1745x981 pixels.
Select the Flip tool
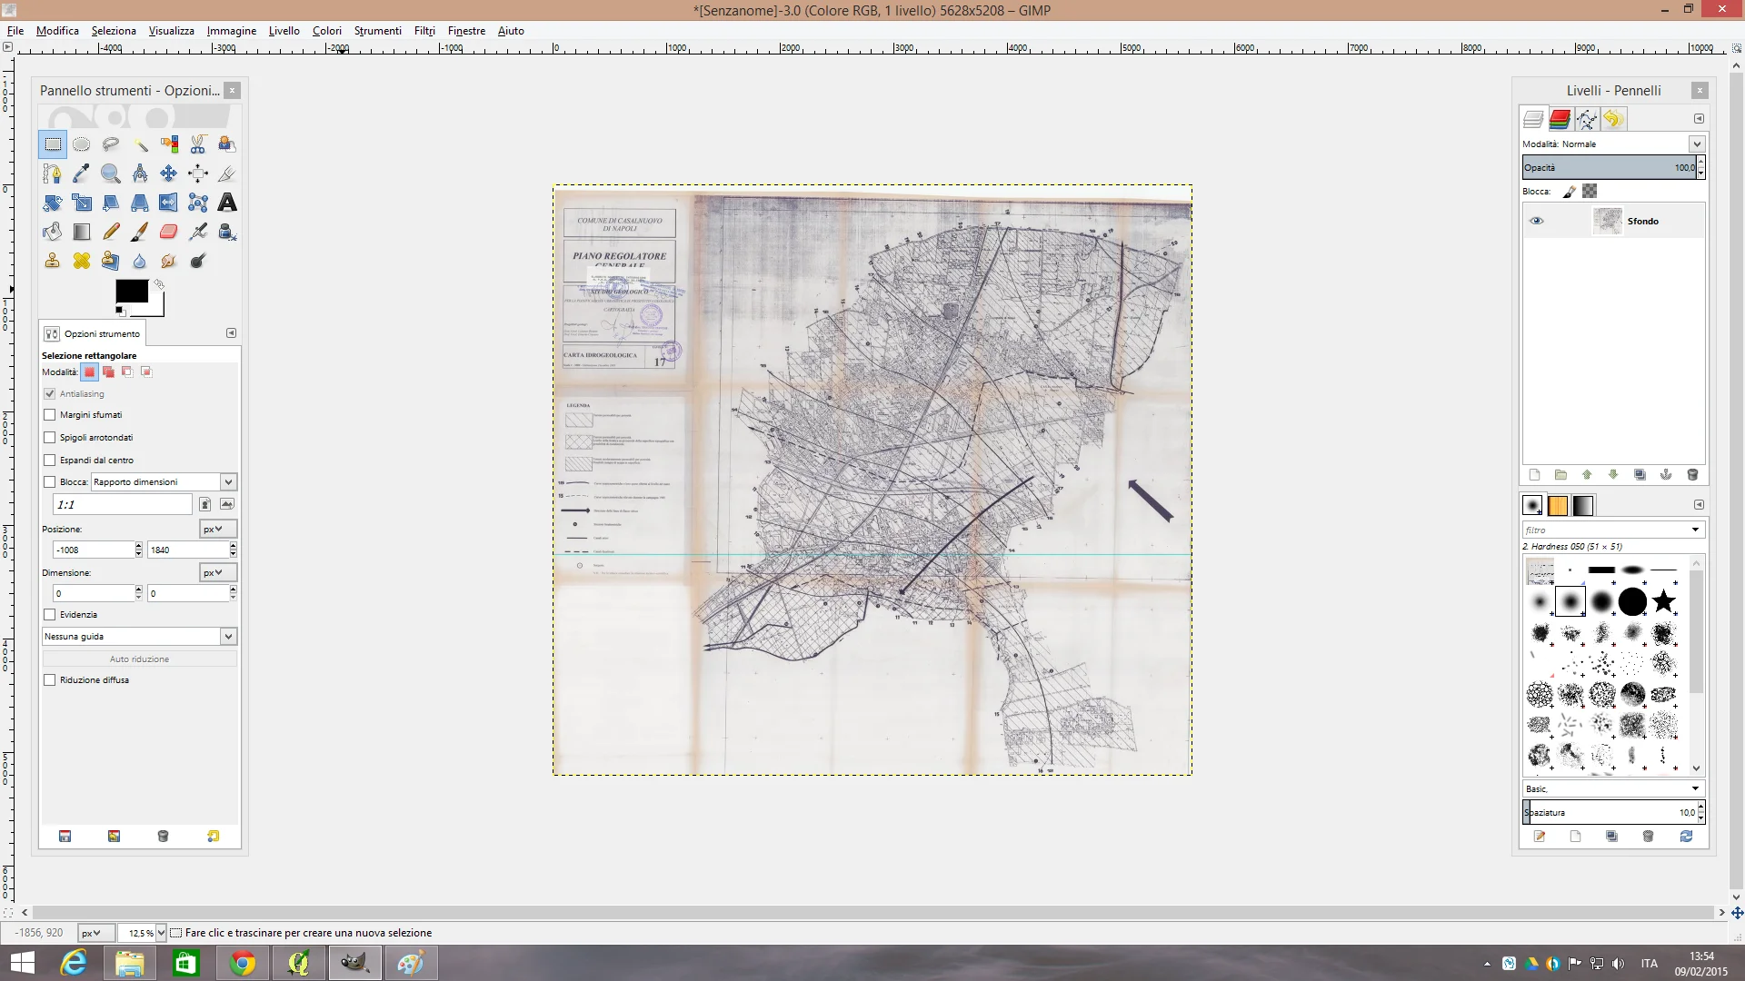169,203
